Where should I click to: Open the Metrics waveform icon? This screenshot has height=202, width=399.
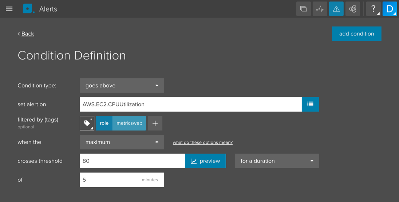[x=320, y=9]
